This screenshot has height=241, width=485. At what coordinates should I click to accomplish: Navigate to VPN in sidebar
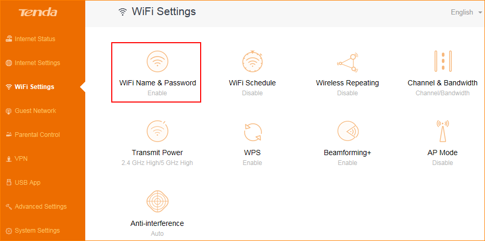21,159
